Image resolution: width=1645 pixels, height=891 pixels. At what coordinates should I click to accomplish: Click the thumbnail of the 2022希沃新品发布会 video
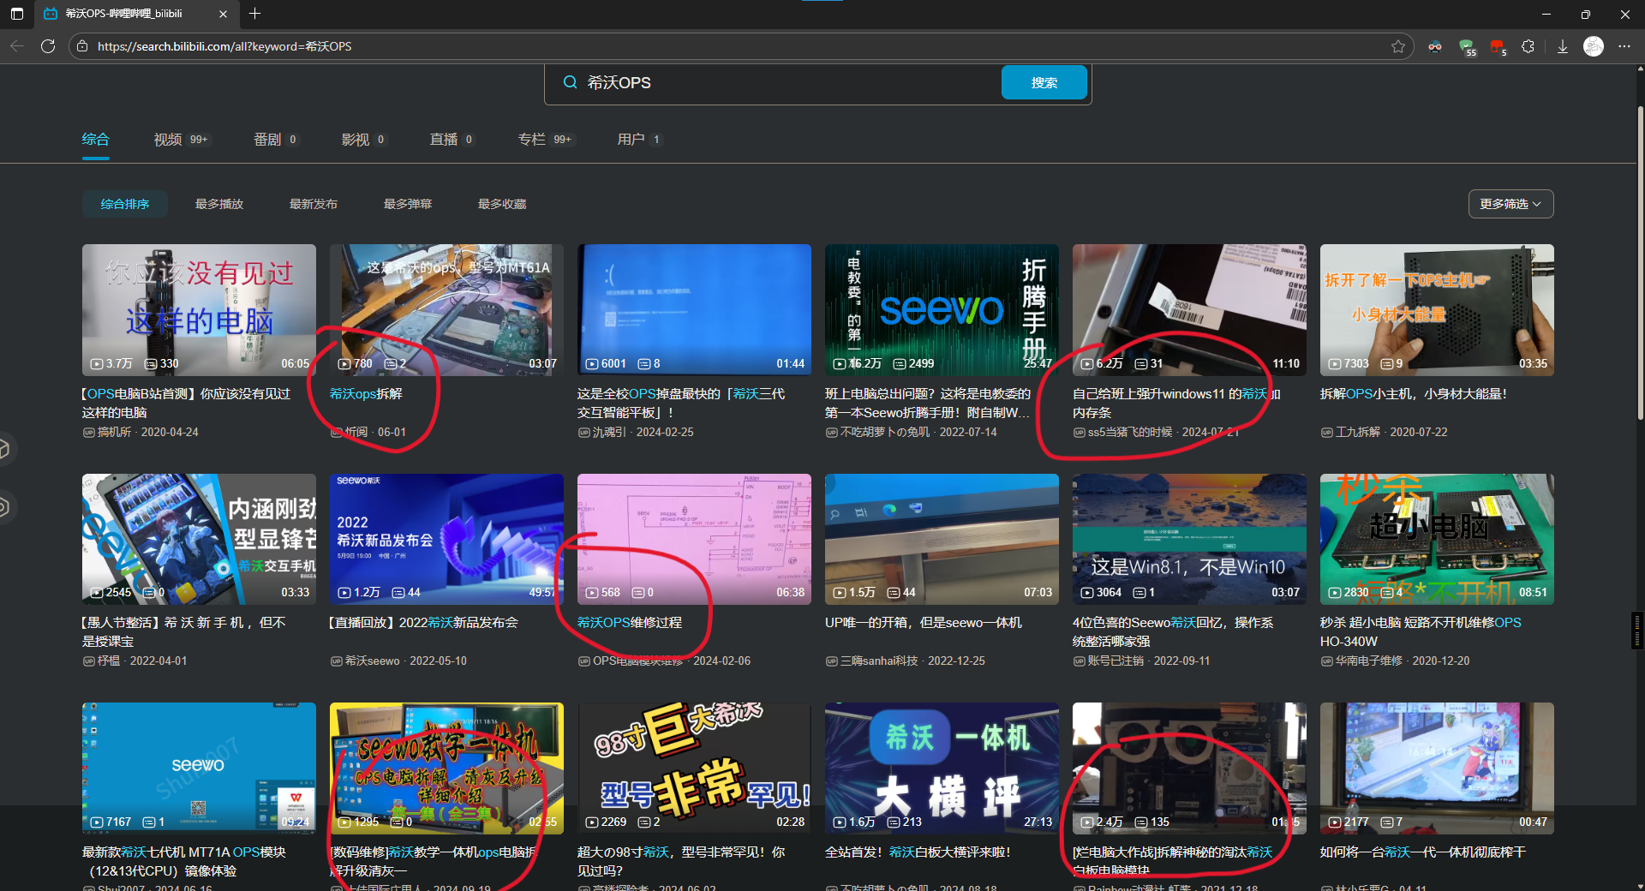(446, 539)
